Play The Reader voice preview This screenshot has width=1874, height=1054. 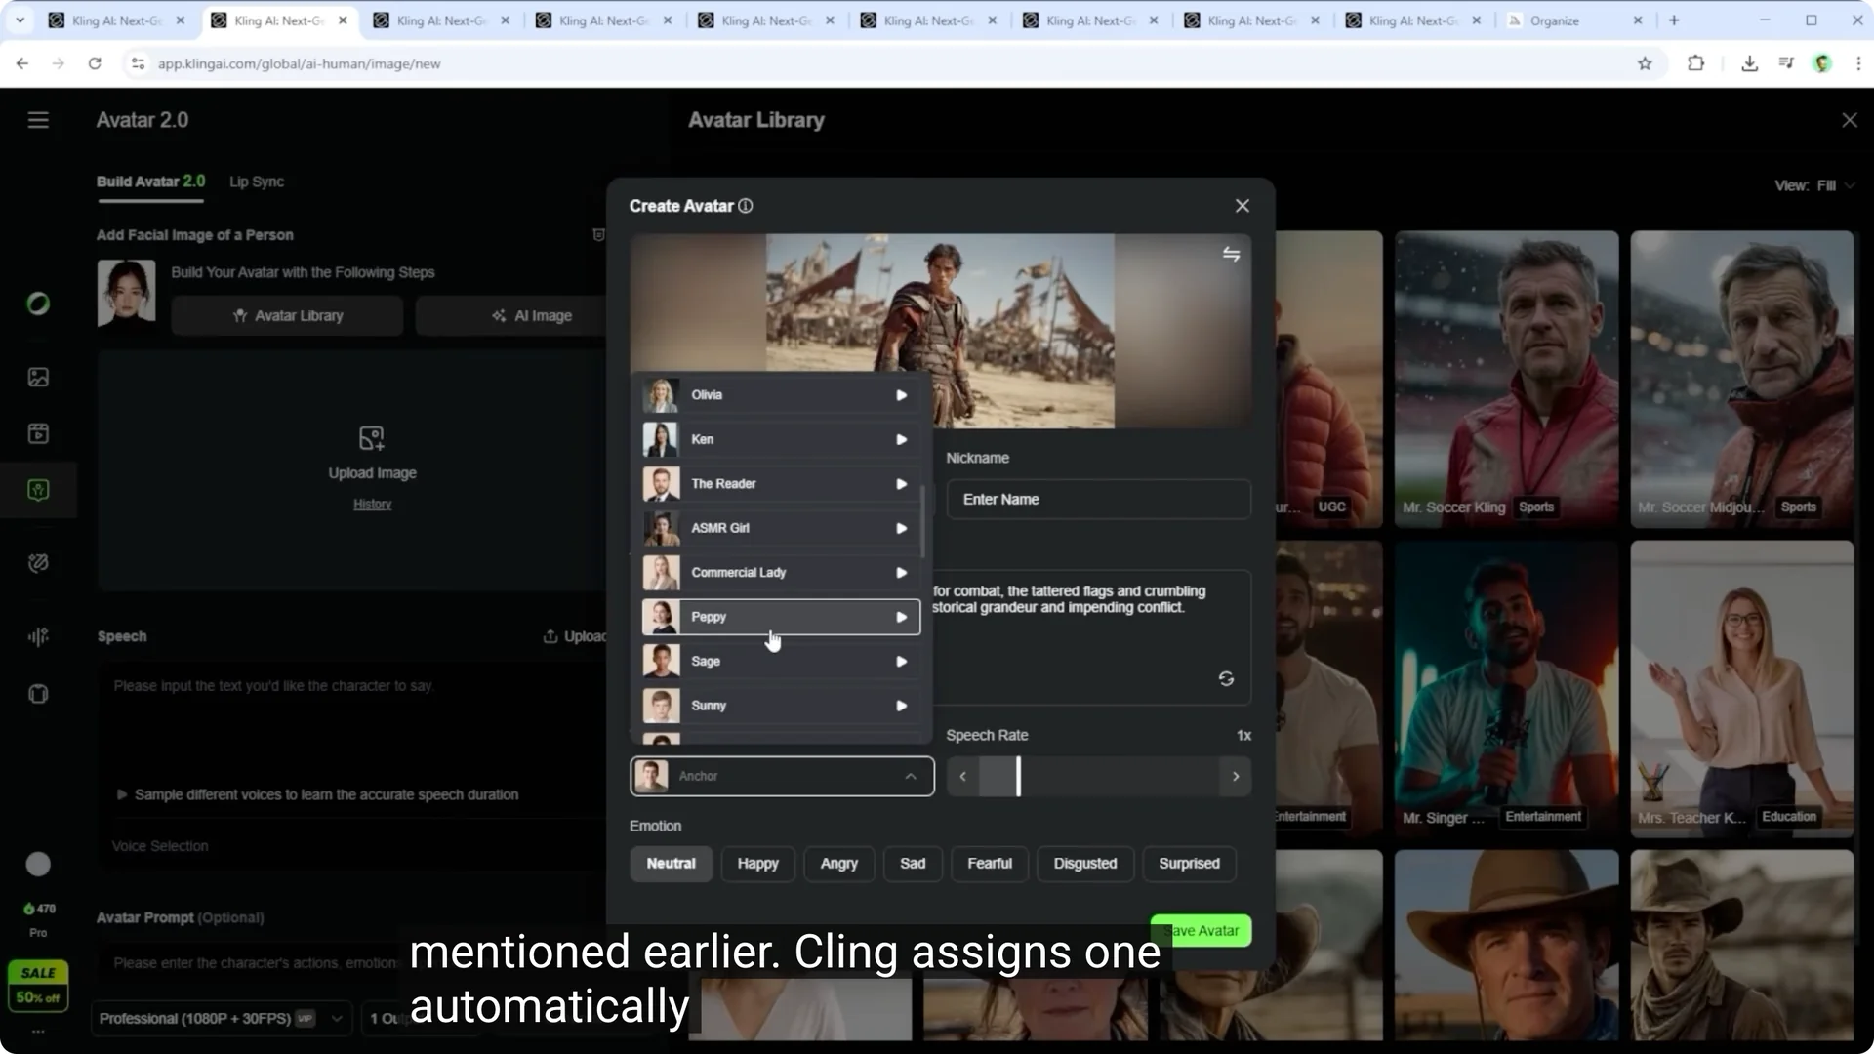click(x=902, y=484)
